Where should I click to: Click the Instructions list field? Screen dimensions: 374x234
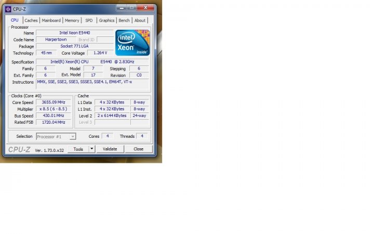pos(92,84)
